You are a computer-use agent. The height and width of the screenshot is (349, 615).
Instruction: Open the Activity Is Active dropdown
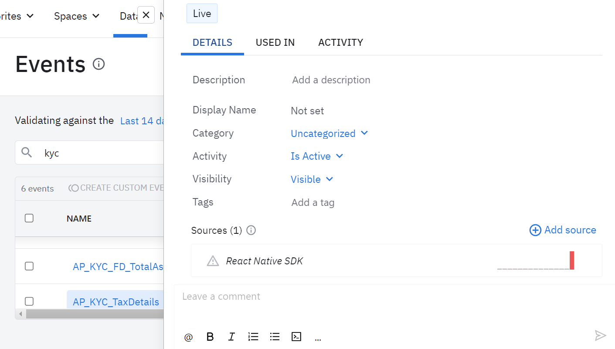317,156
